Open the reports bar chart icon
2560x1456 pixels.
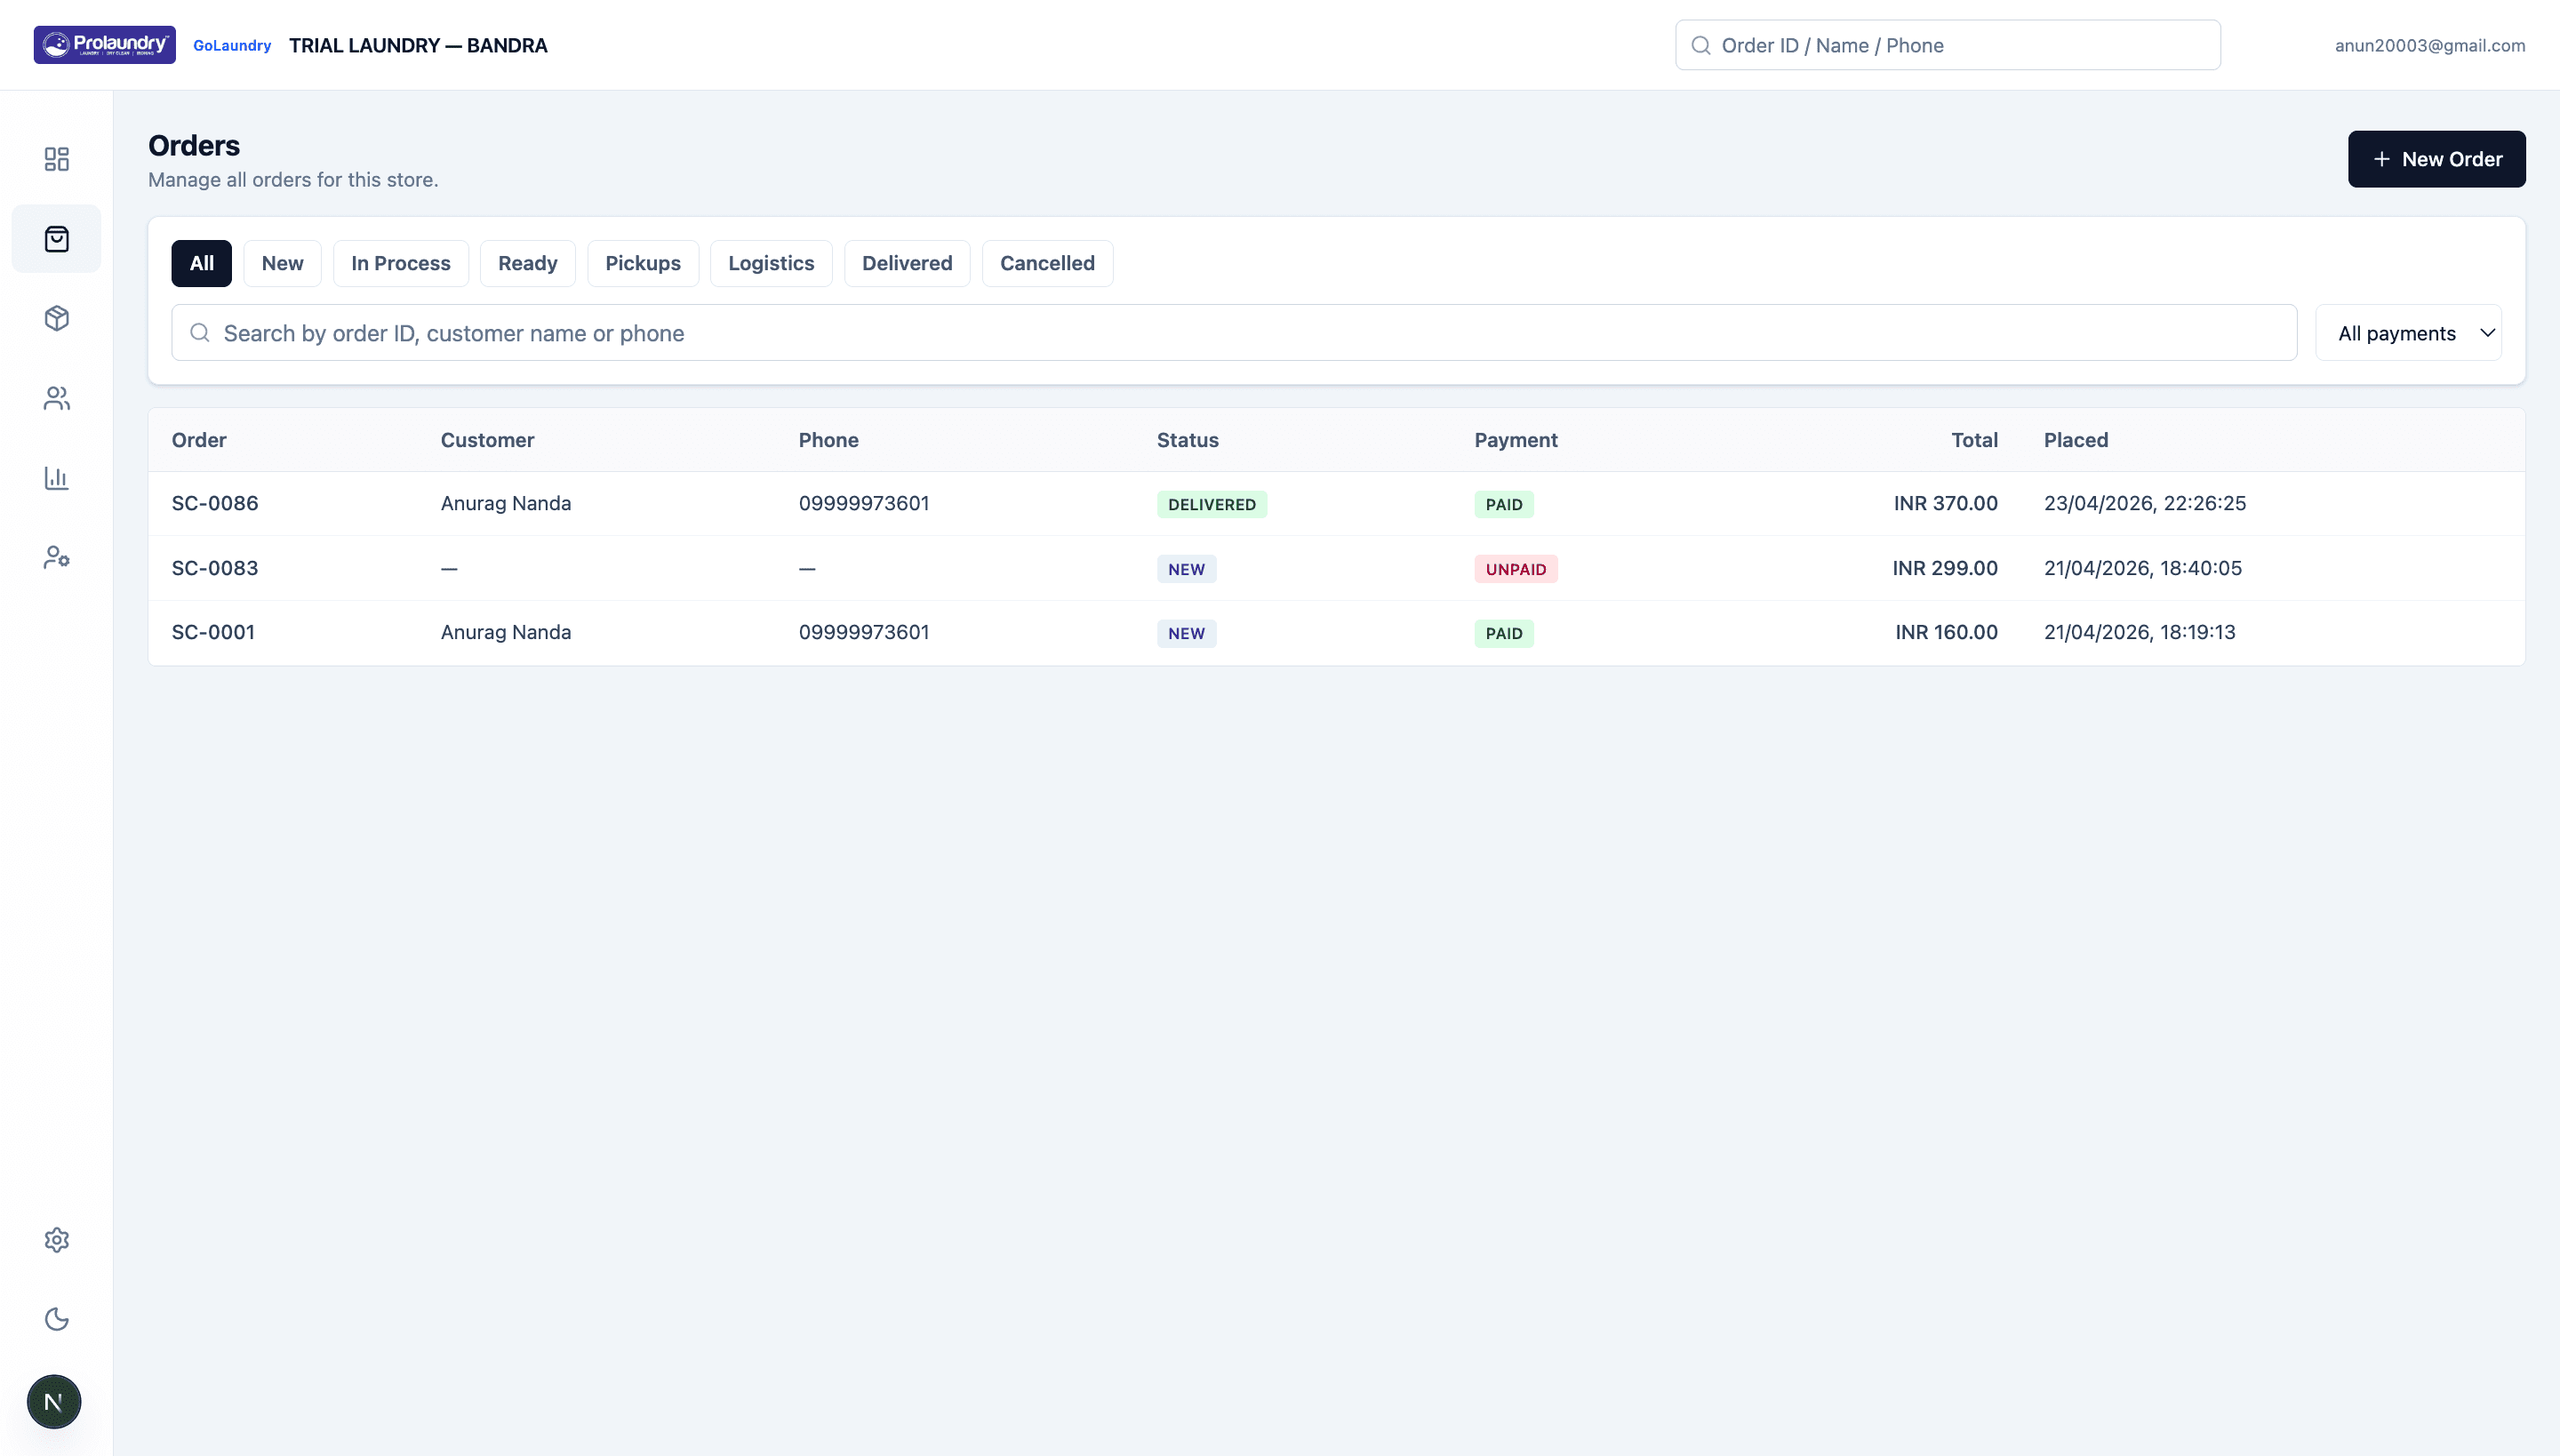[56, 478]
